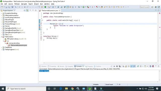Screen dimensions: 161x91
Task: Open the Window menu
Action: pos(47,4)
